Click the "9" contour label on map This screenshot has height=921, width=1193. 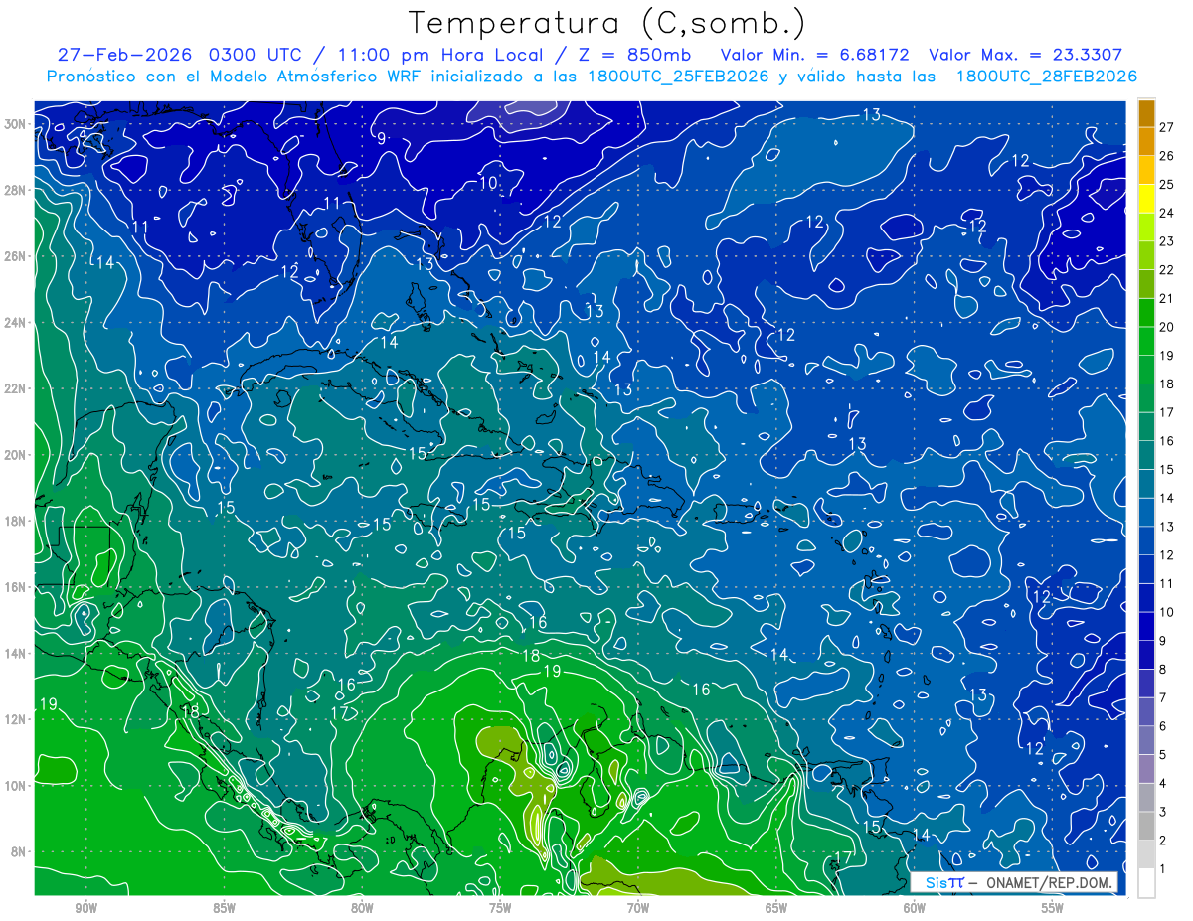[382, 138]
